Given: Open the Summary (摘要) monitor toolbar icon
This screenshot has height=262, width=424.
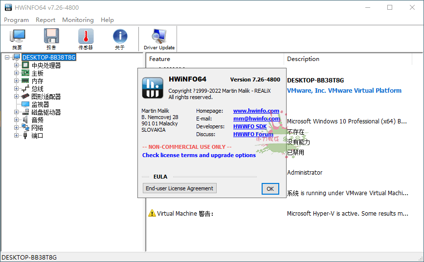Looking at the screenshot, I should pyautogui.click(x=18, y=39).
